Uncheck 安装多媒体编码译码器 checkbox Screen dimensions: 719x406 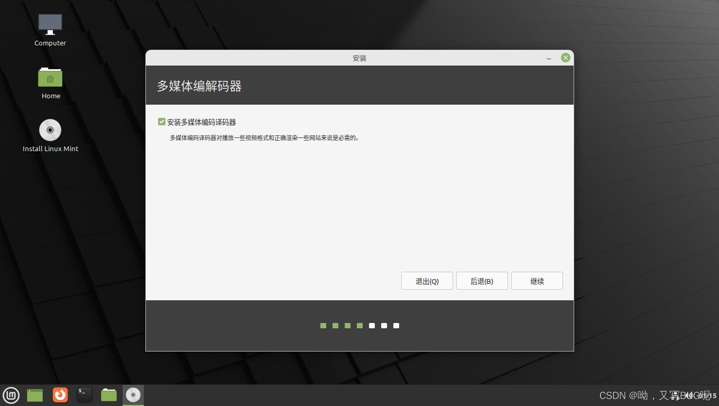pos(162,122)
